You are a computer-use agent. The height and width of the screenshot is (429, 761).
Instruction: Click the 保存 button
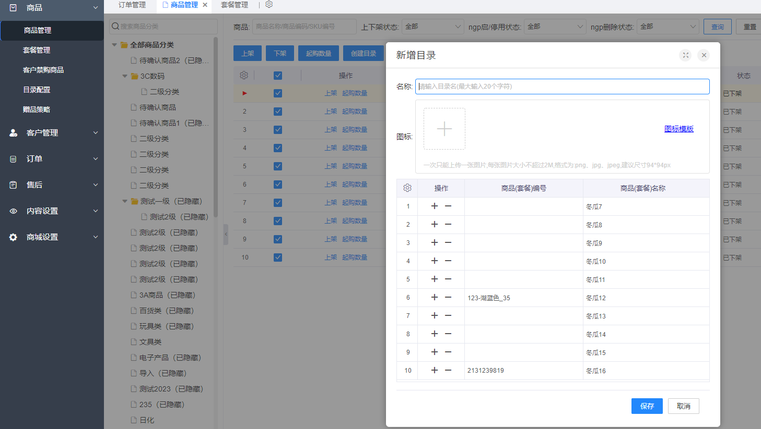coord(647,406)
